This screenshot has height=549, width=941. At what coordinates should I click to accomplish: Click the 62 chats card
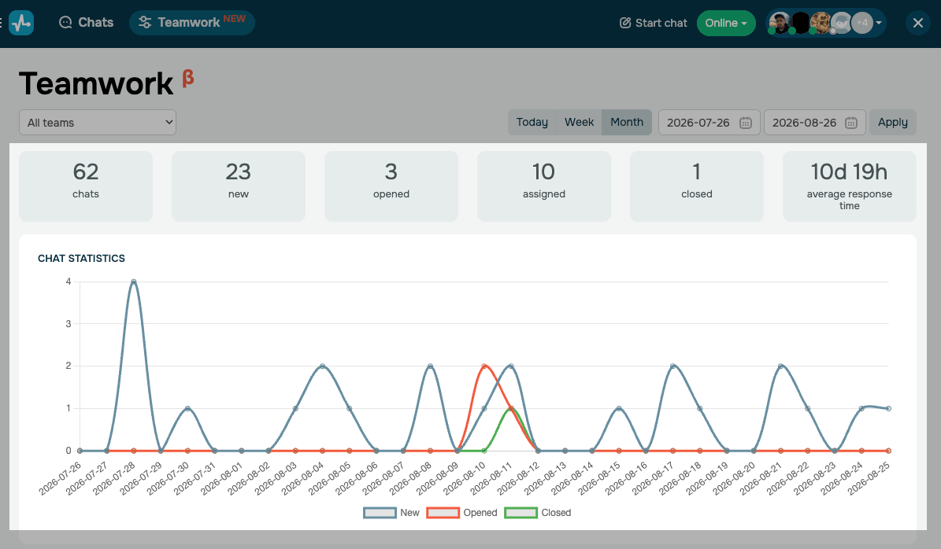pos(86,186)
